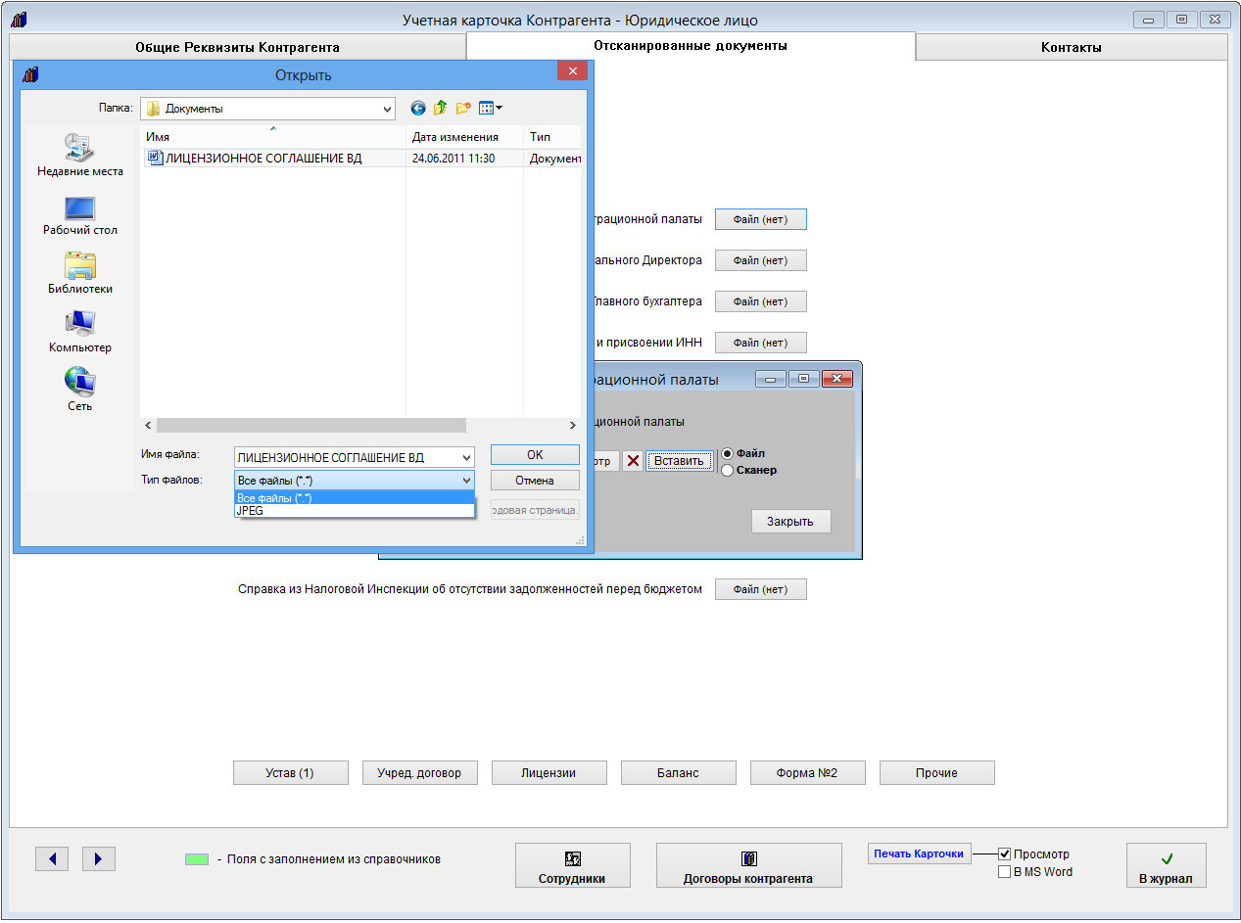Sort by the Имя column header
1241x923 pixels.
[272, 137]
